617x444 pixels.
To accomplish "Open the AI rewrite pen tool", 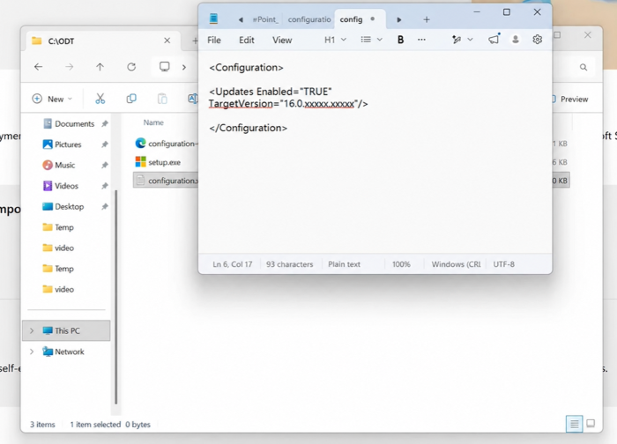I will point(457,40).
